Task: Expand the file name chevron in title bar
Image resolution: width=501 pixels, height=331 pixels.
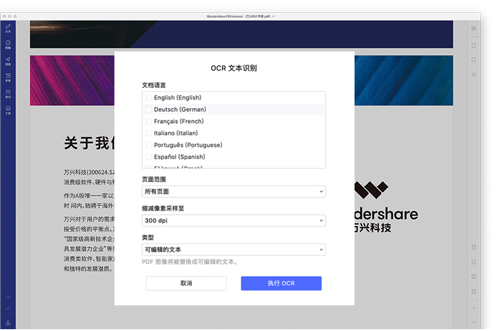Action: (x=273, y=16)
